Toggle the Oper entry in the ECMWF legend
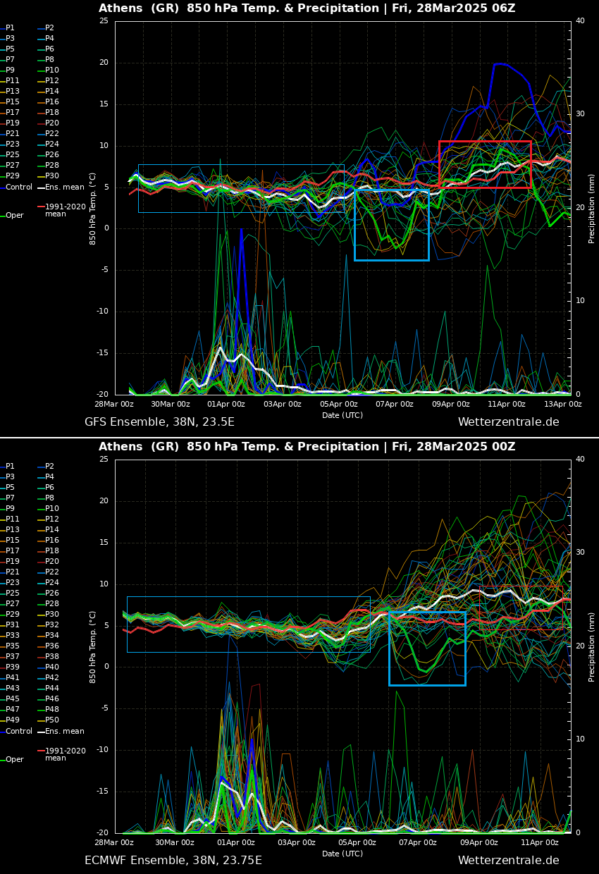599x874 pixels. tap(14, 760)
